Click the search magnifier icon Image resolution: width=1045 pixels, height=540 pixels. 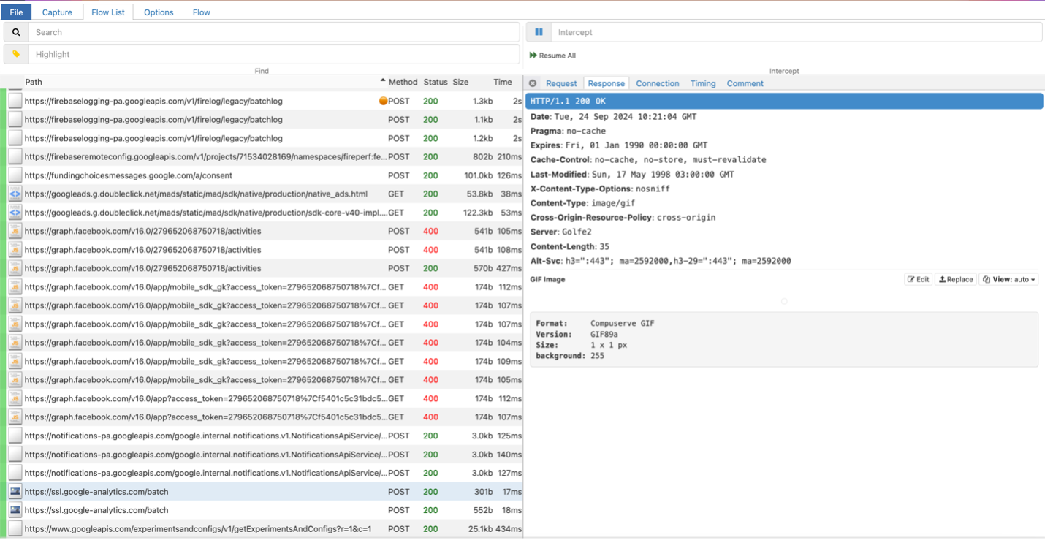tap(16, 32)
